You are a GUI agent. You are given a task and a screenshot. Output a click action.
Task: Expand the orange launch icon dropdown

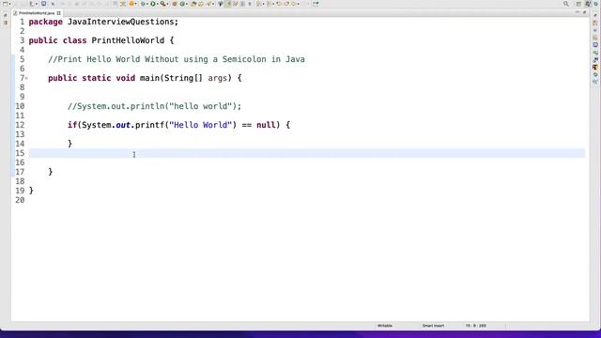[x=136, y=4]
